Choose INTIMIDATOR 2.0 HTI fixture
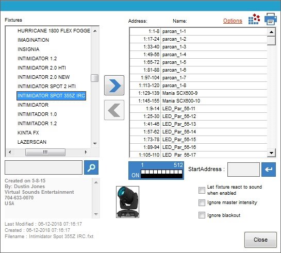The width and height of the screenshot is (281, 253). coord(42,68)
